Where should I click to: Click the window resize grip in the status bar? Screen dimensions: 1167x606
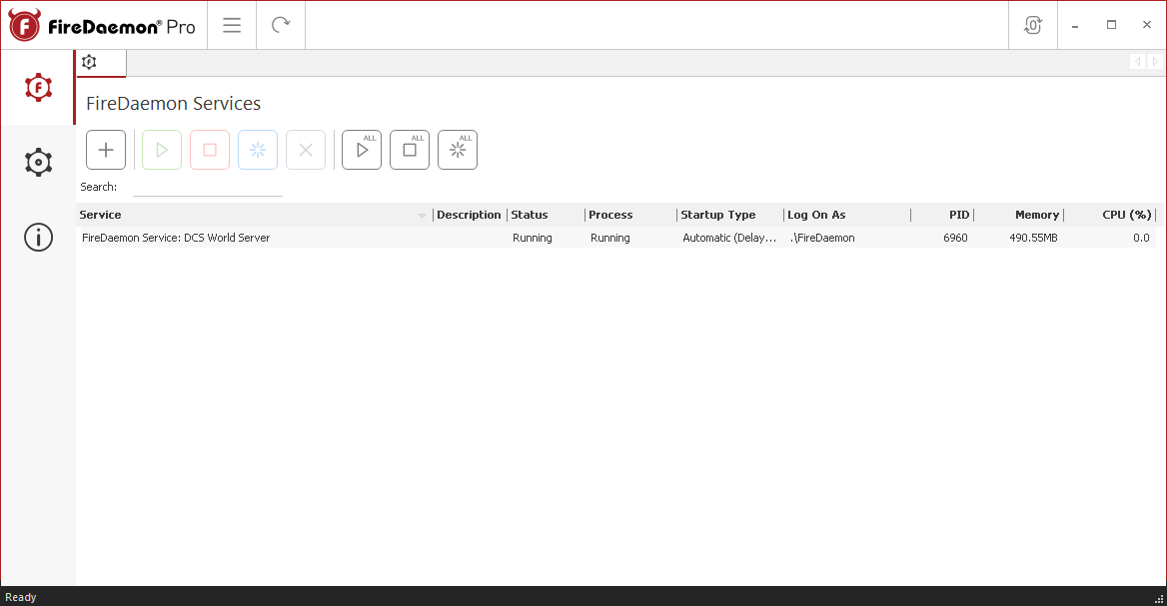point(1159,599)
